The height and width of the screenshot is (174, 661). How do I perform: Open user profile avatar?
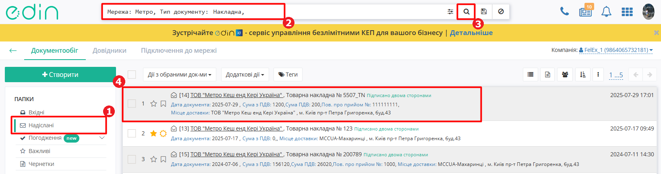649,12
